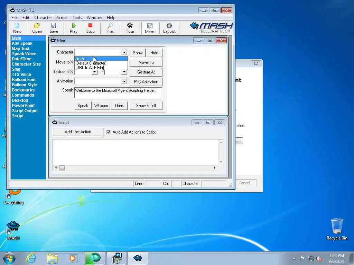Expand the Animation dropdown
Viewport: 354px width, 265px height.
coord(124,81)
